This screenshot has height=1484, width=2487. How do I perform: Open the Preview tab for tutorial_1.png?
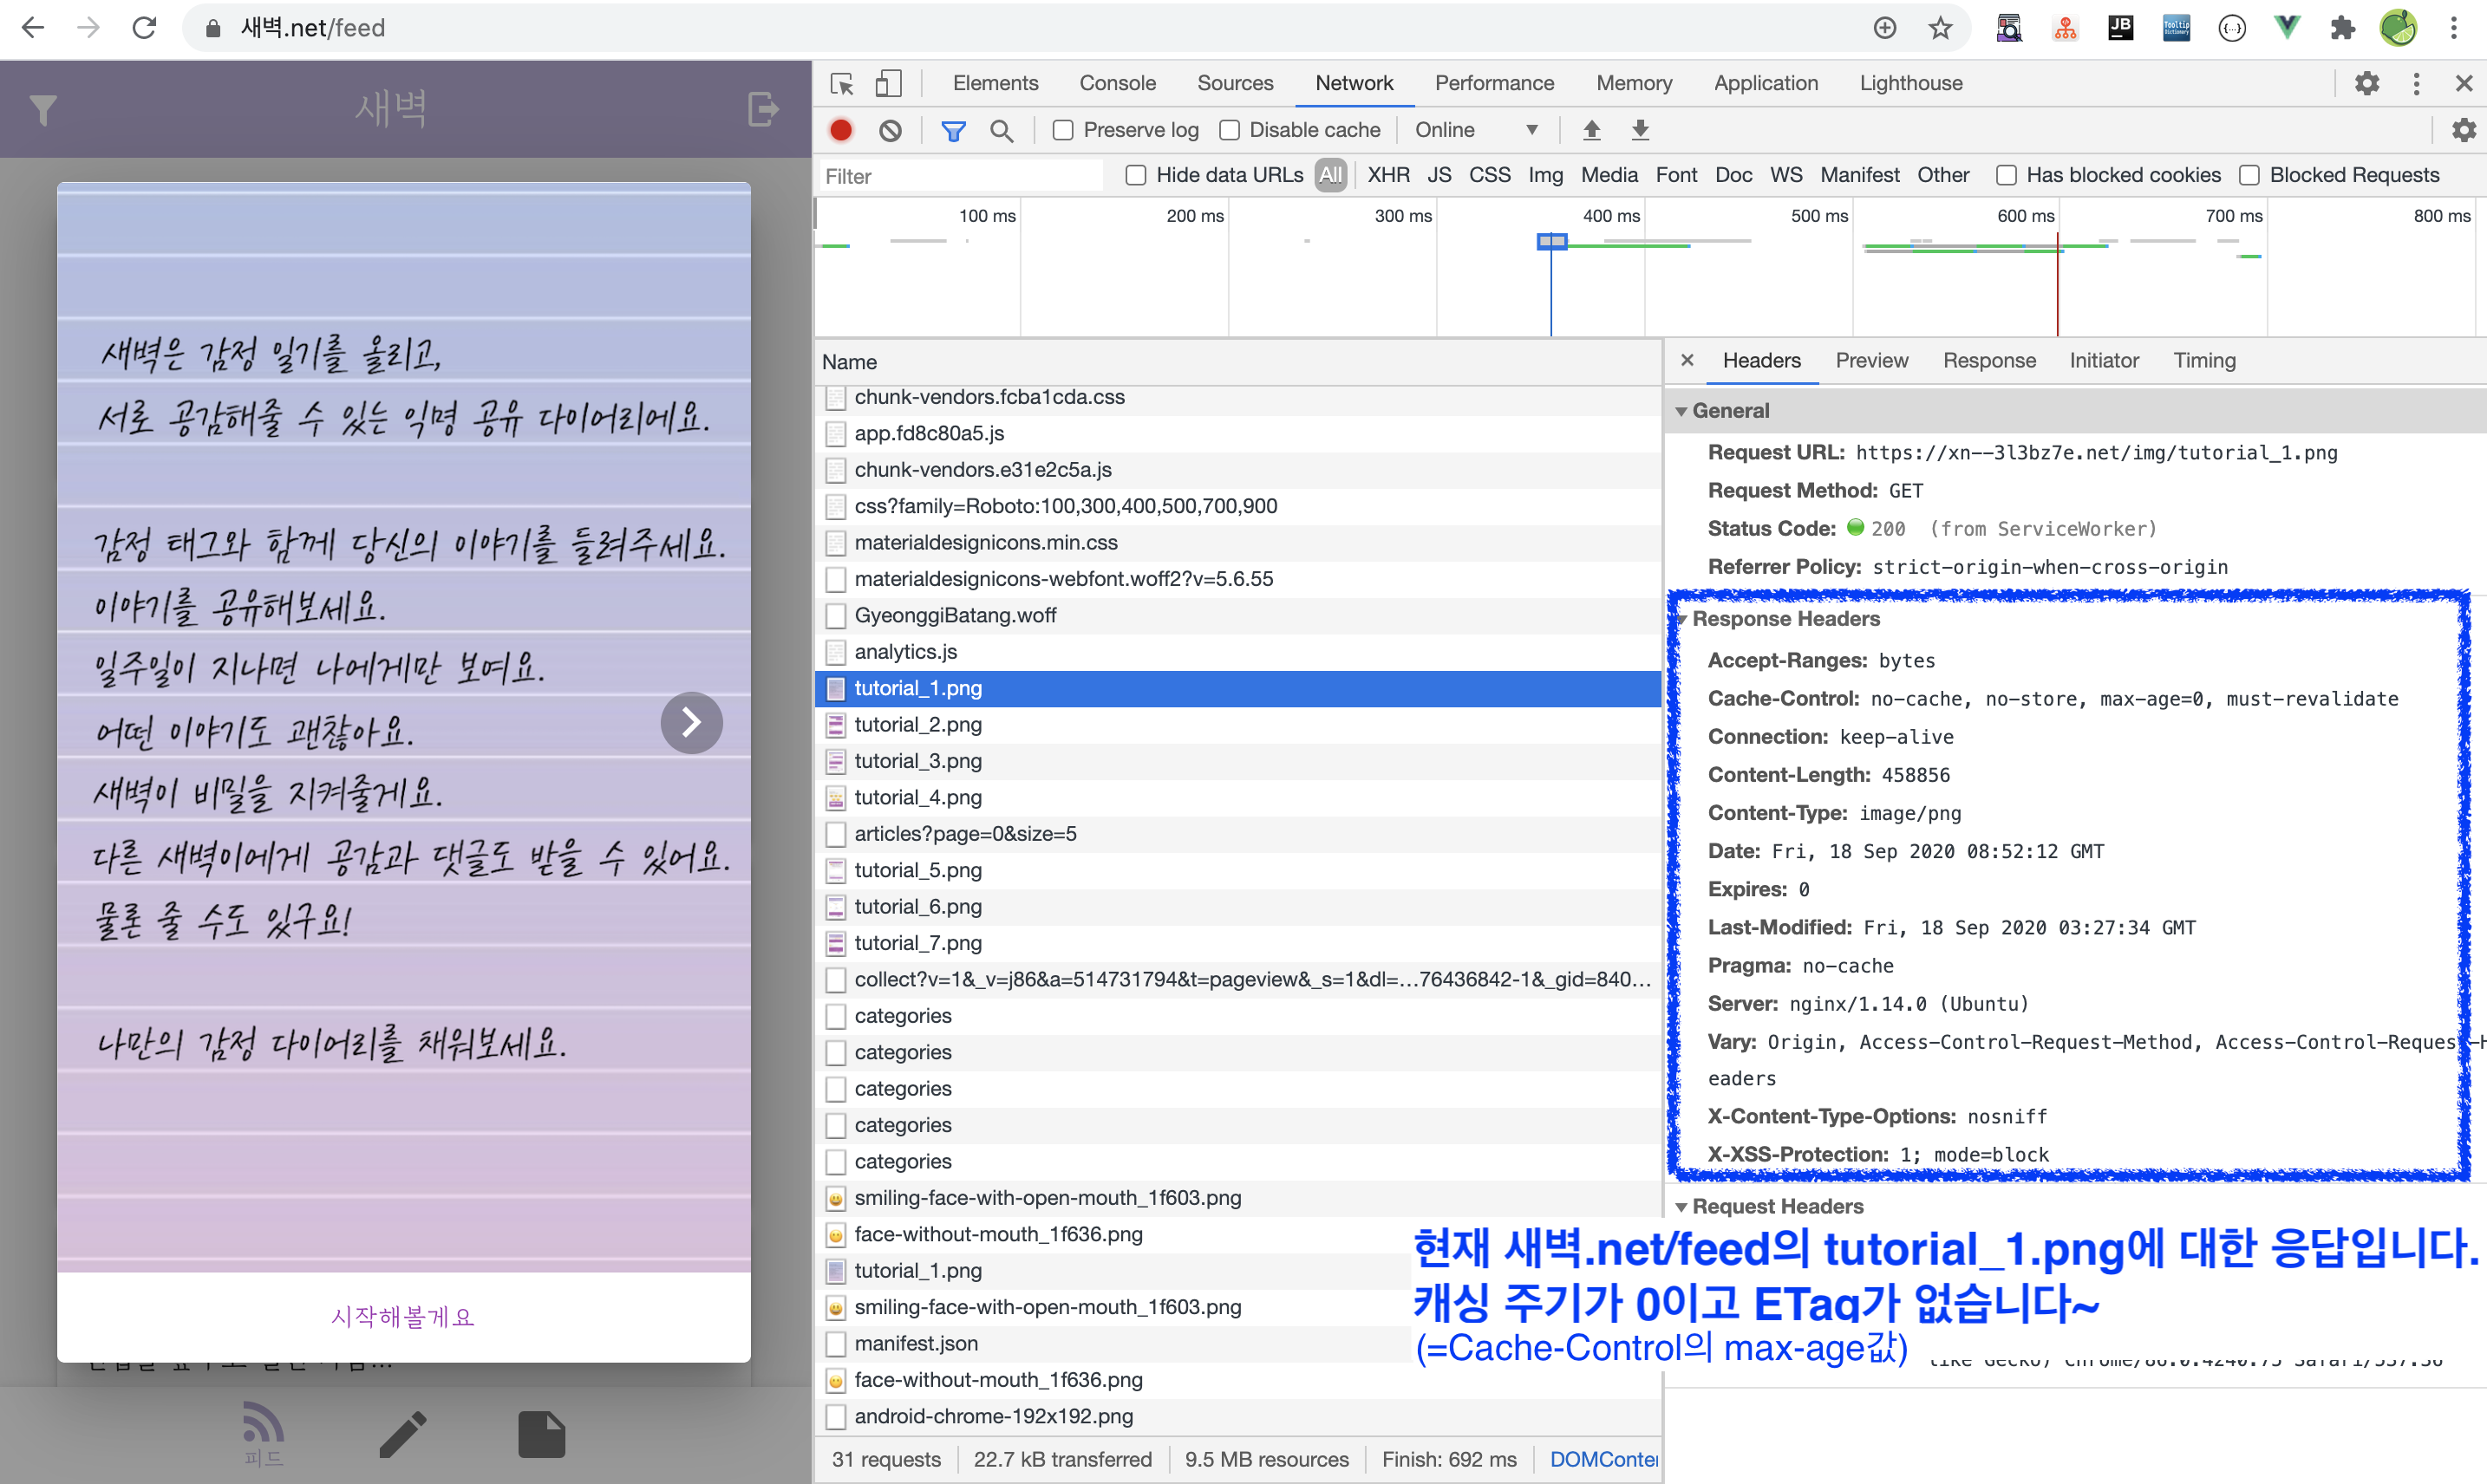[x=1870, y=361]
